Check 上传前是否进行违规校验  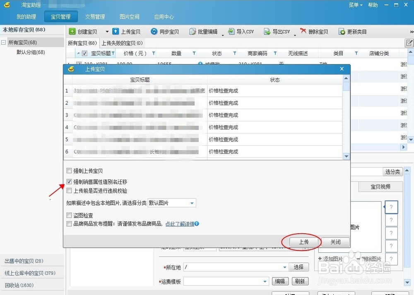69,191
